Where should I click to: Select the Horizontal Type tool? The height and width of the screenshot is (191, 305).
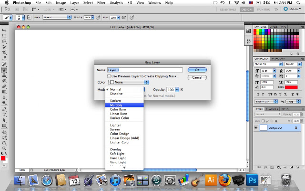[x=4, y=115]
